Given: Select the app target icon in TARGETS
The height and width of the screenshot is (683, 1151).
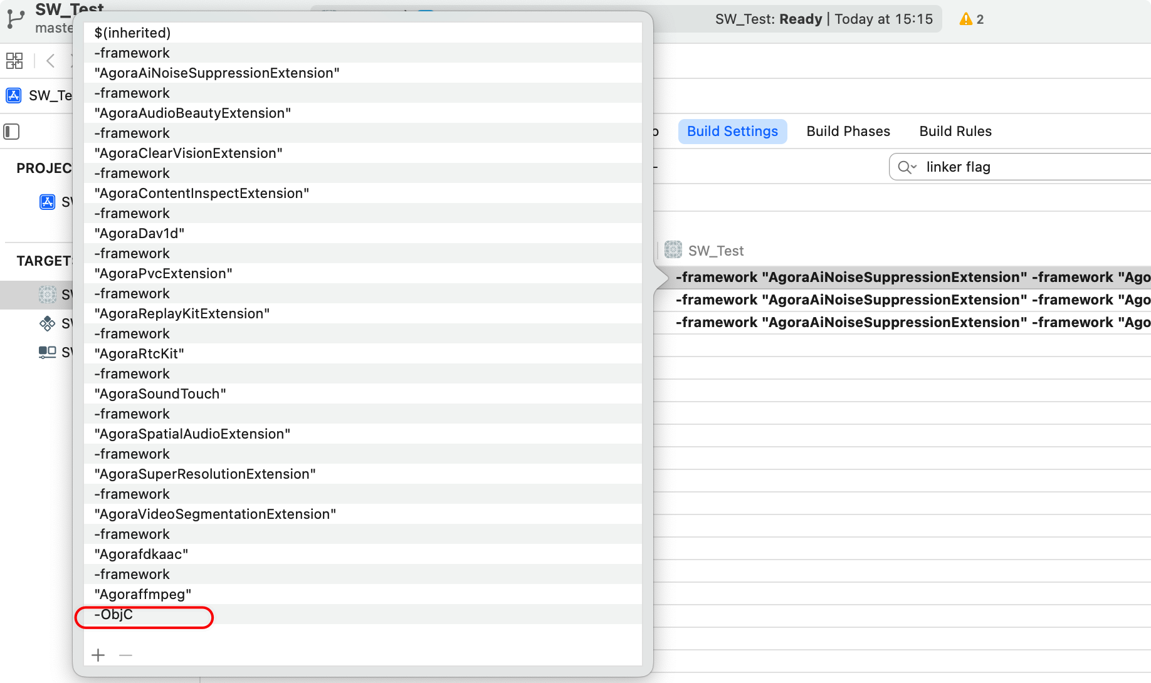Looking at the screenshot, I should coord(48,294).
